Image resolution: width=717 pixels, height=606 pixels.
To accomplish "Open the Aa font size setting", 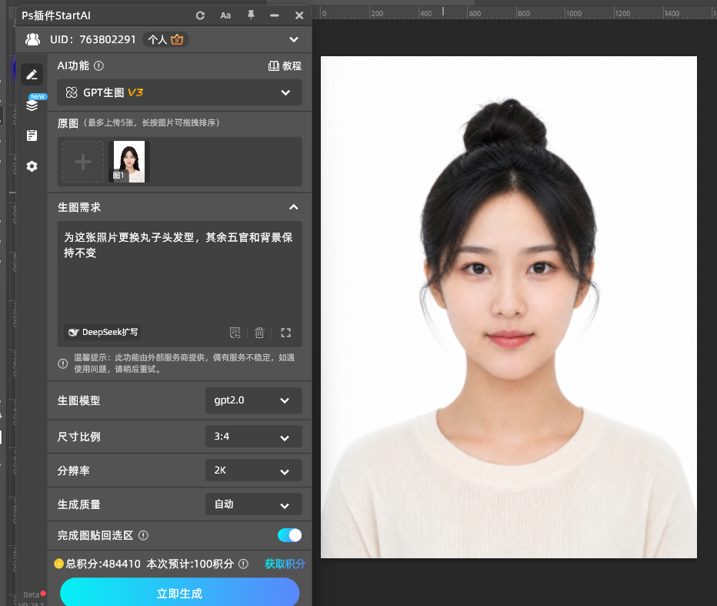I will tap(225, 15).
